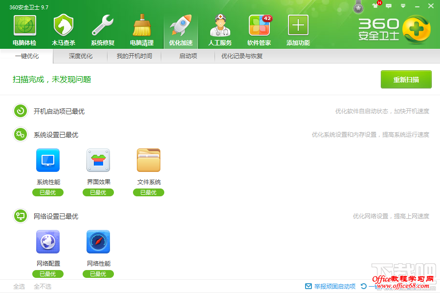Switch to 一键优化 tab
The width and height of the screenshot is (440, 293).
pos(27,56)
